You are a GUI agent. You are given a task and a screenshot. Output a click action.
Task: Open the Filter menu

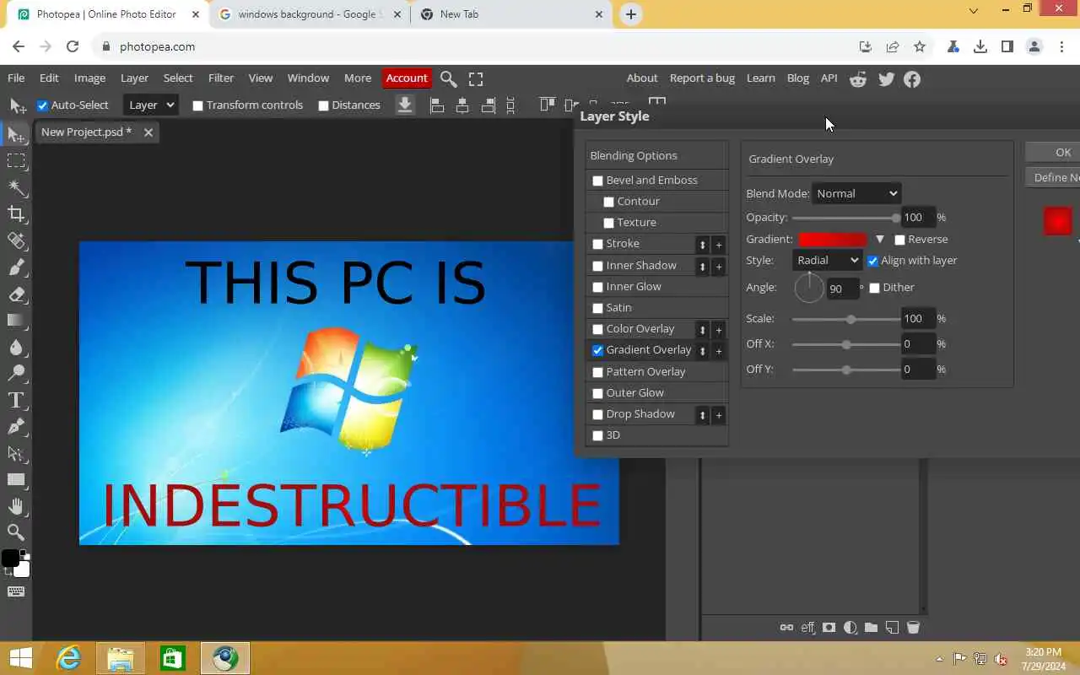coord(221,78)
